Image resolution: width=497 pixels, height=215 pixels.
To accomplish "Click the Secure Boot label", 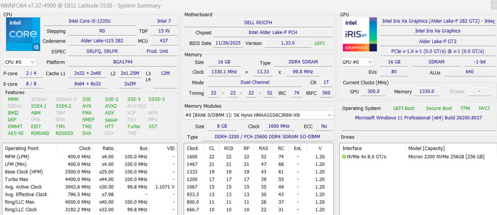I will [439, 108].
